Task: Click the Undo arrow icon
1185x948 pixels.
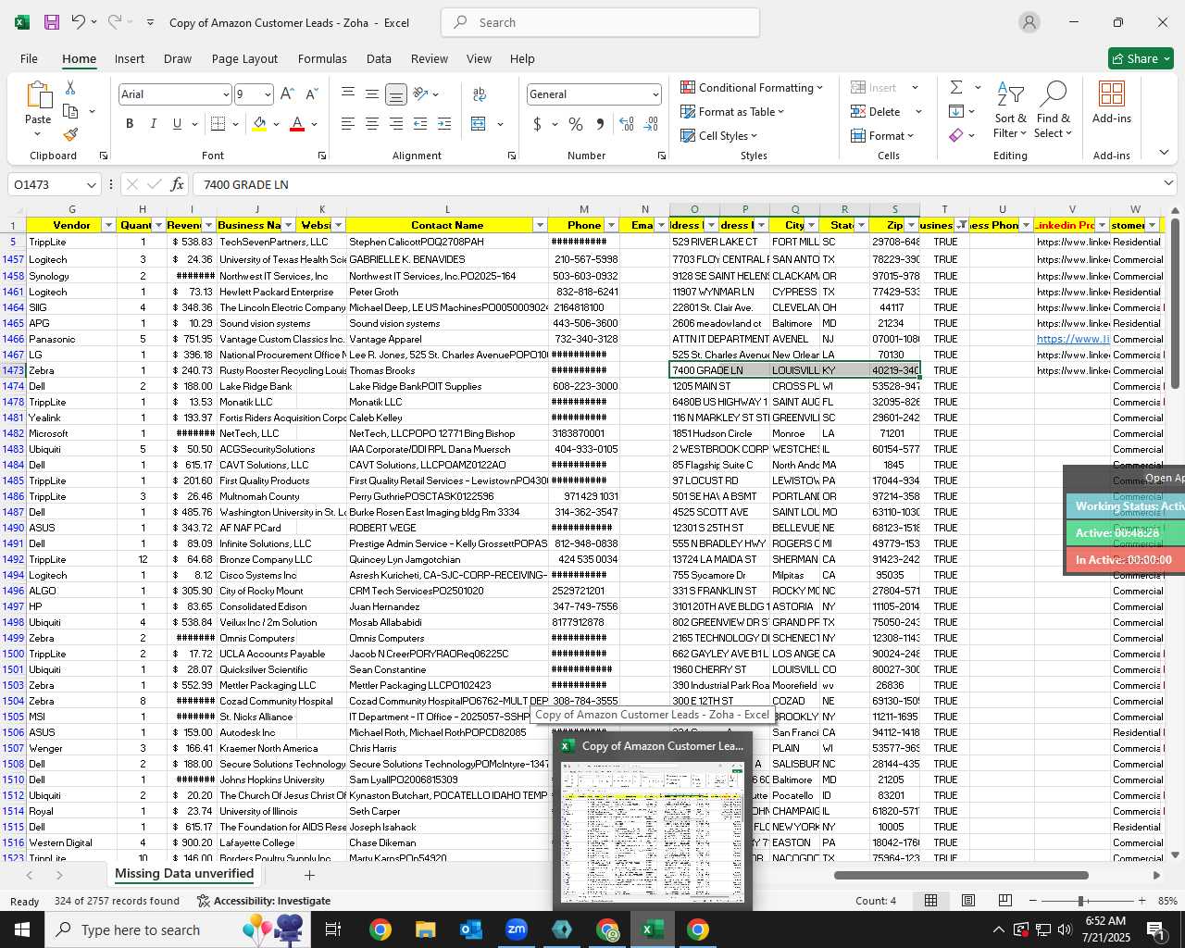Action: point(79,22)
